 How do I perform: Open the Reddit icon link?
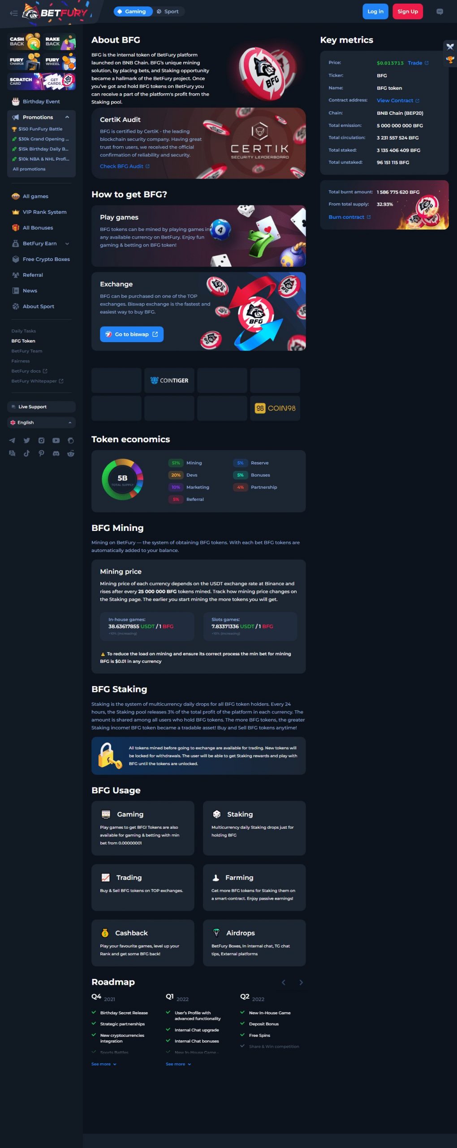(71, 453)
